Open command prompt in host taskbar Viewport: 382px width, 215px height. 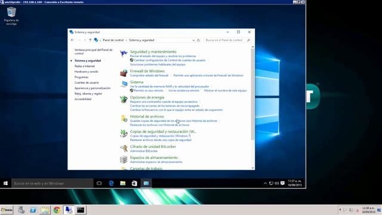[x=81, y=210]
